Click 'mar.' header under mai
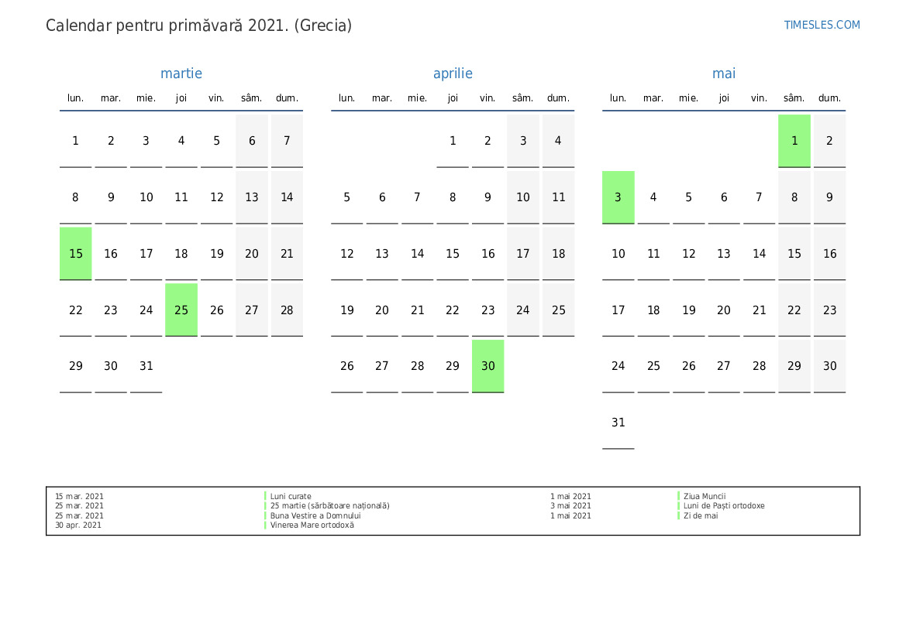906x640 pixels. tap(653, 98)
